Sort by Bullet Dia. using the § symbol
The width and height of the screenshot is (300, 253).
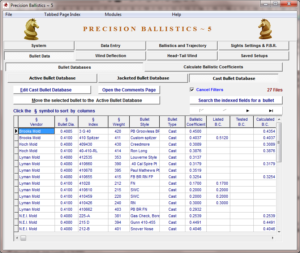pos(67,120)
